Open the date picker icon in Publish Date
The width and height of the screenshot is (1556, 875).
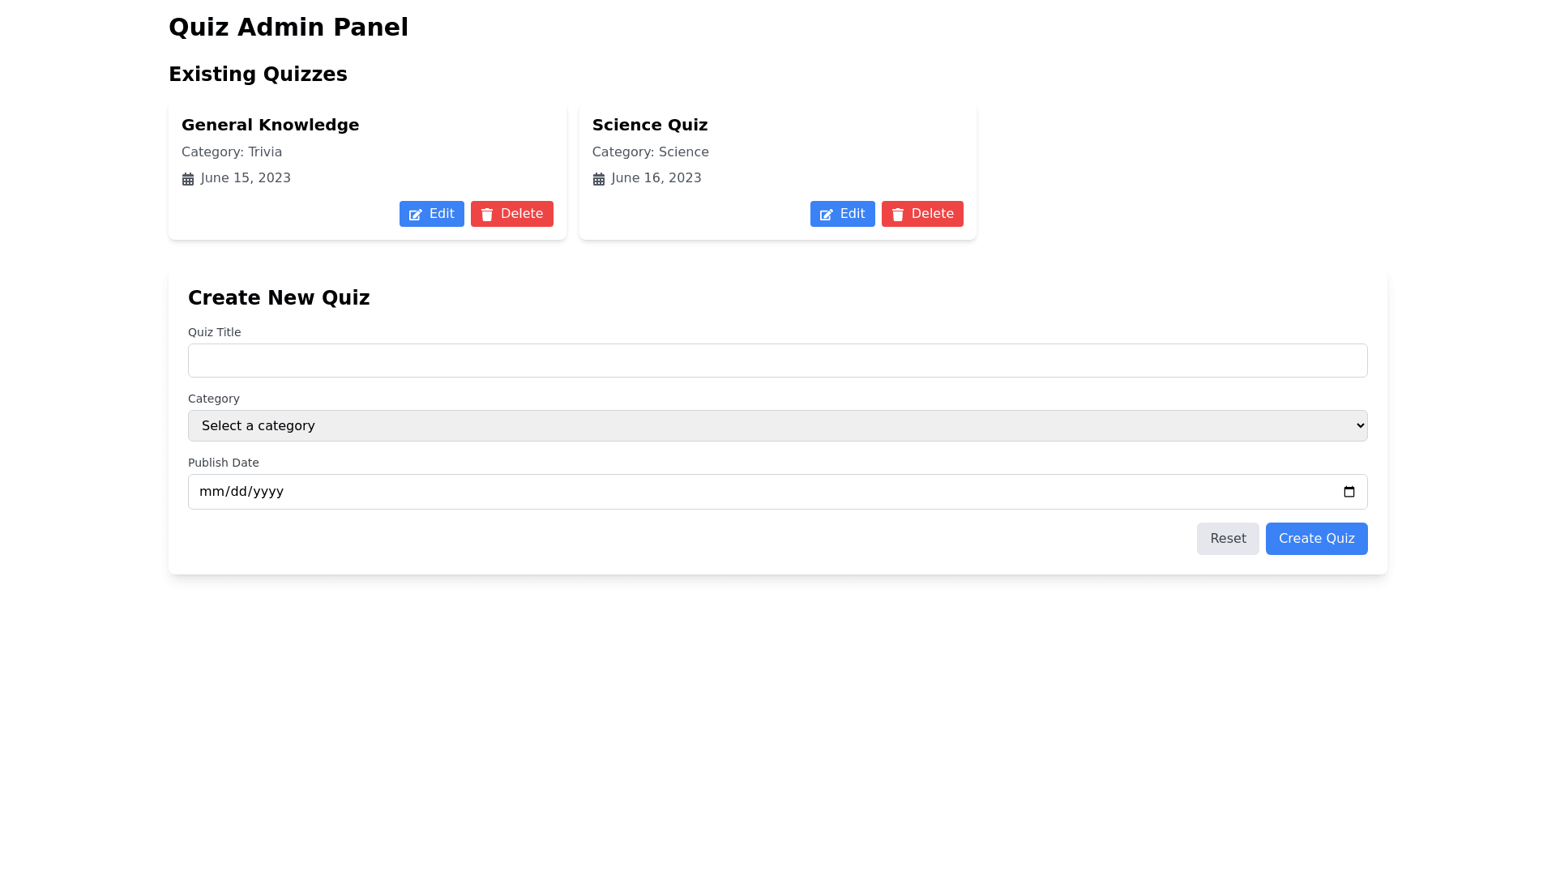pos(1349,492)
